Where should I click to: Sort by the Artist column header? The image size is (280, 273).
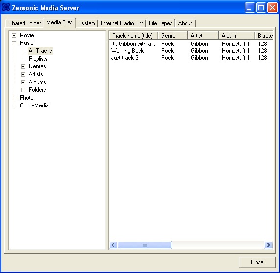click(203, 36)
